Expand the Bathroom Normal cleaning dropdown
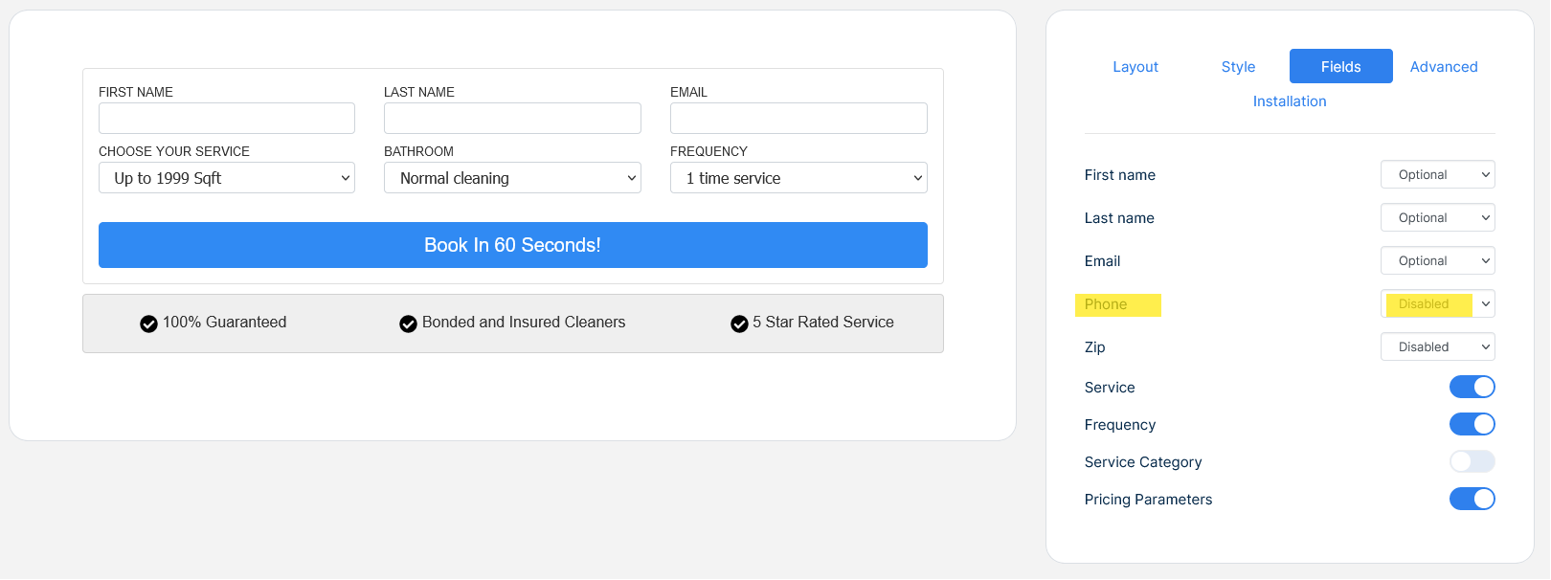Screen dimensions: 1551x580 point(512,178)
